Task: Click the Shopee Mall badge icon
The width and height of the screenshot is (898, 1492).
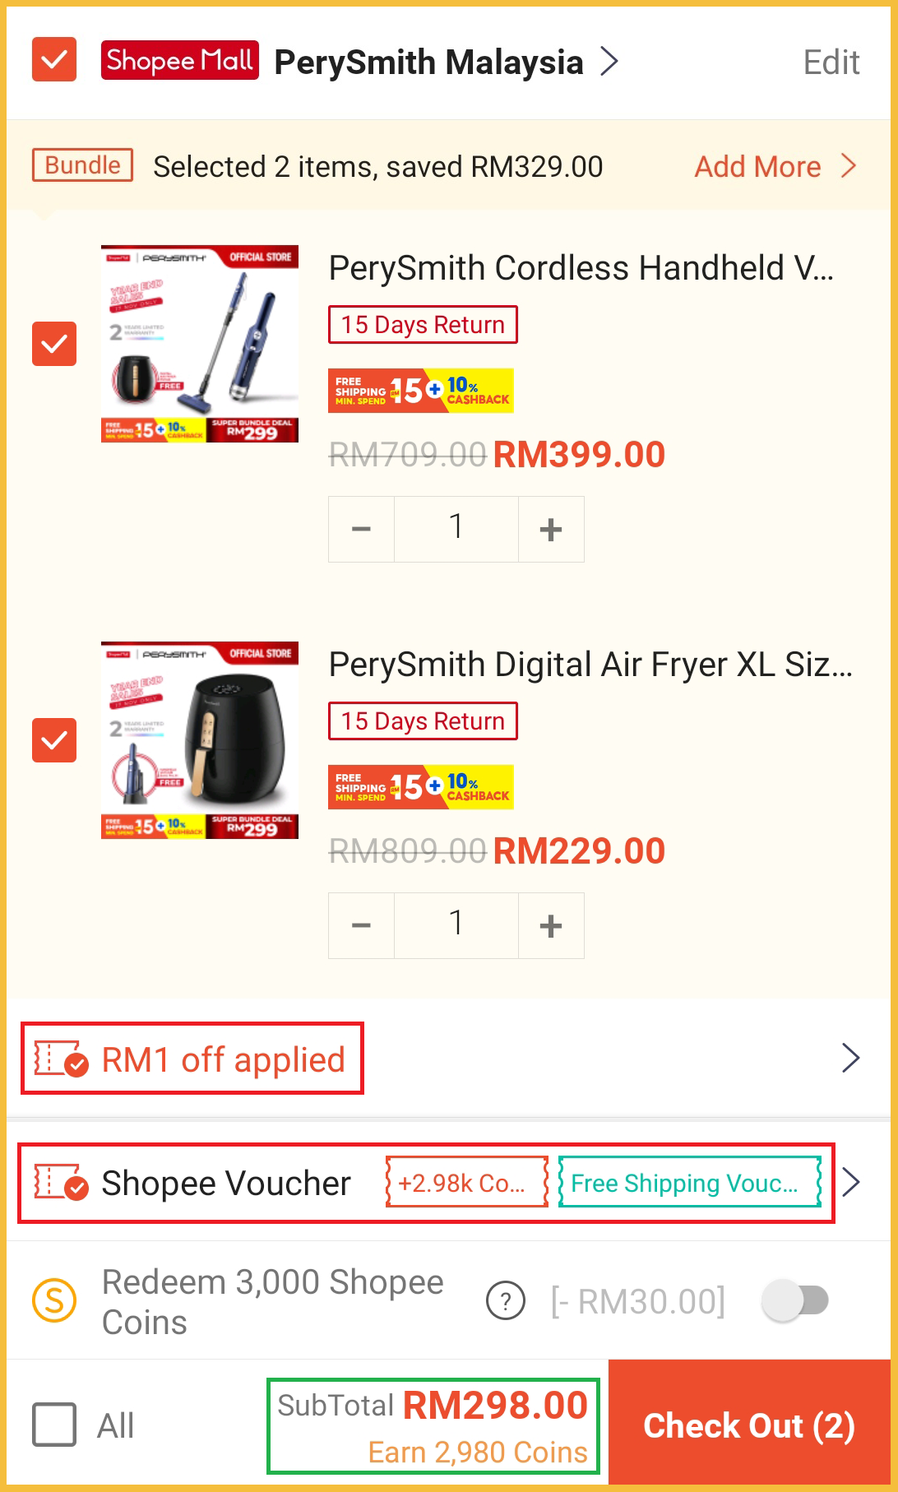Action: [x=179, y=60]
